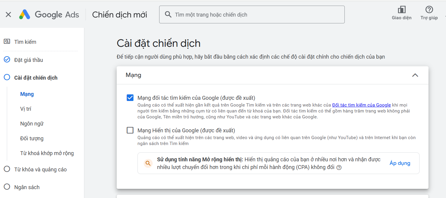Collapse the Mạng section with the chevron

pos(415,75)
